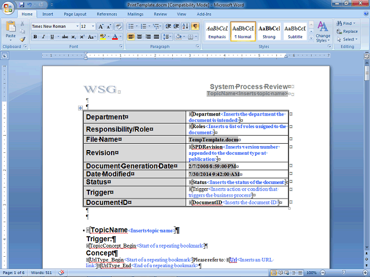Click the proofing errors status icon
This screenshot has height=277, width=370.
[x=61, y=272]
